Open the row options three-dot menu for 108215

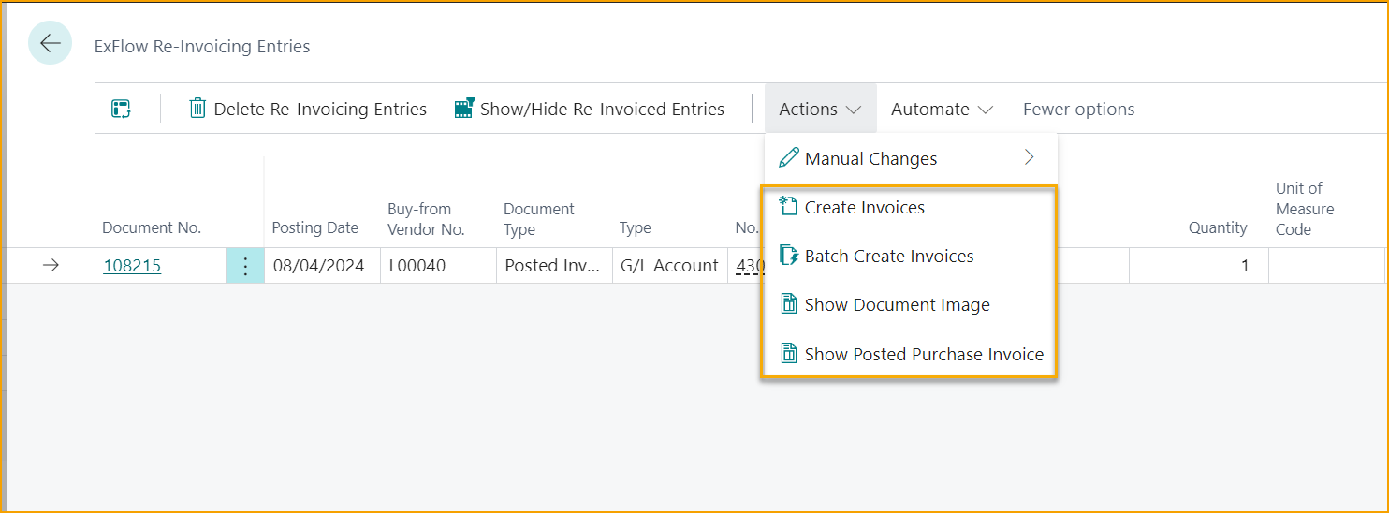[245, 266]
